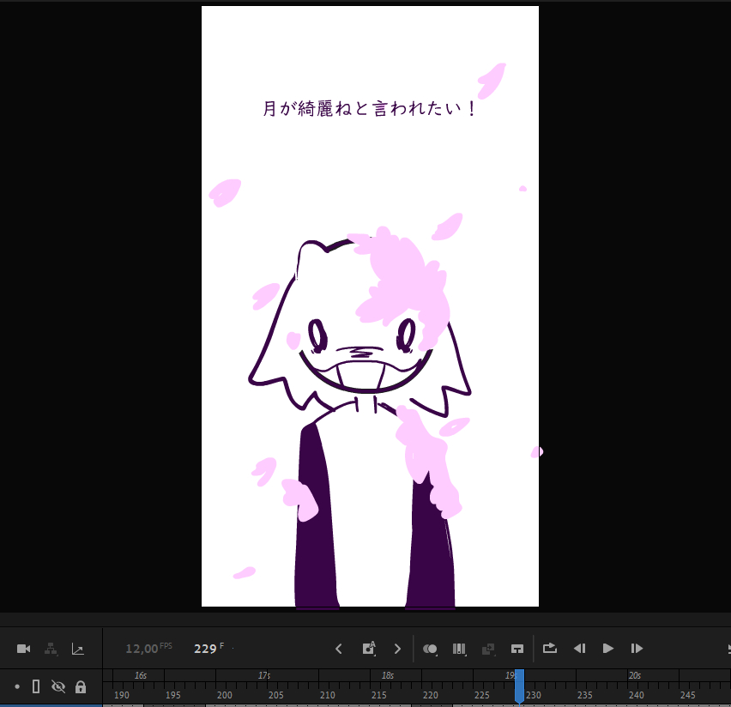Toggle the loop playback button
The height and width of the screenshot is (707, 731).
(x=550, y=649)
